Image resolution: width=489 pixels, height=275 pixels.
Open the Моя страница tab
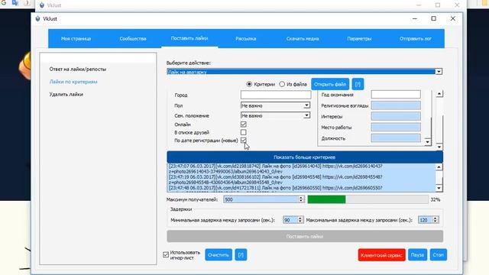76,39
